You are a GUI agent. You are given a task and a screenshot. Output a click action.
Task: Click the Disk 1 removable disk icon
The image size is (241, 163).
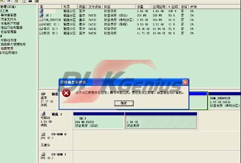tap(43, 114)
